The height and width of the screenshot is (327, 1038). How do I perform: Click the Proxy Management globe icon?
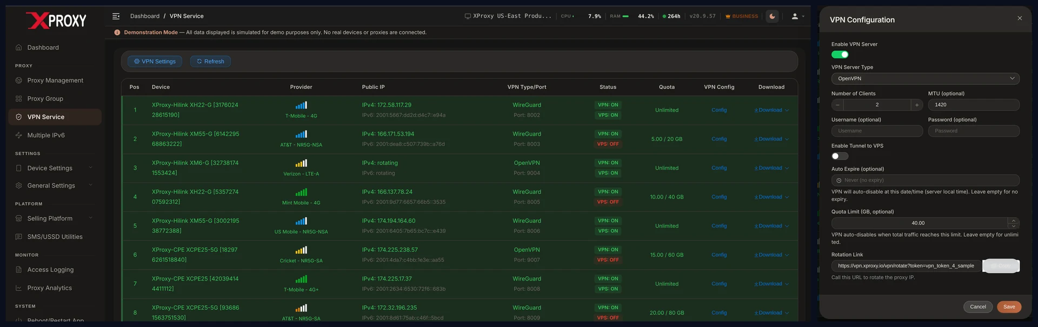click(x=19, y=81)
